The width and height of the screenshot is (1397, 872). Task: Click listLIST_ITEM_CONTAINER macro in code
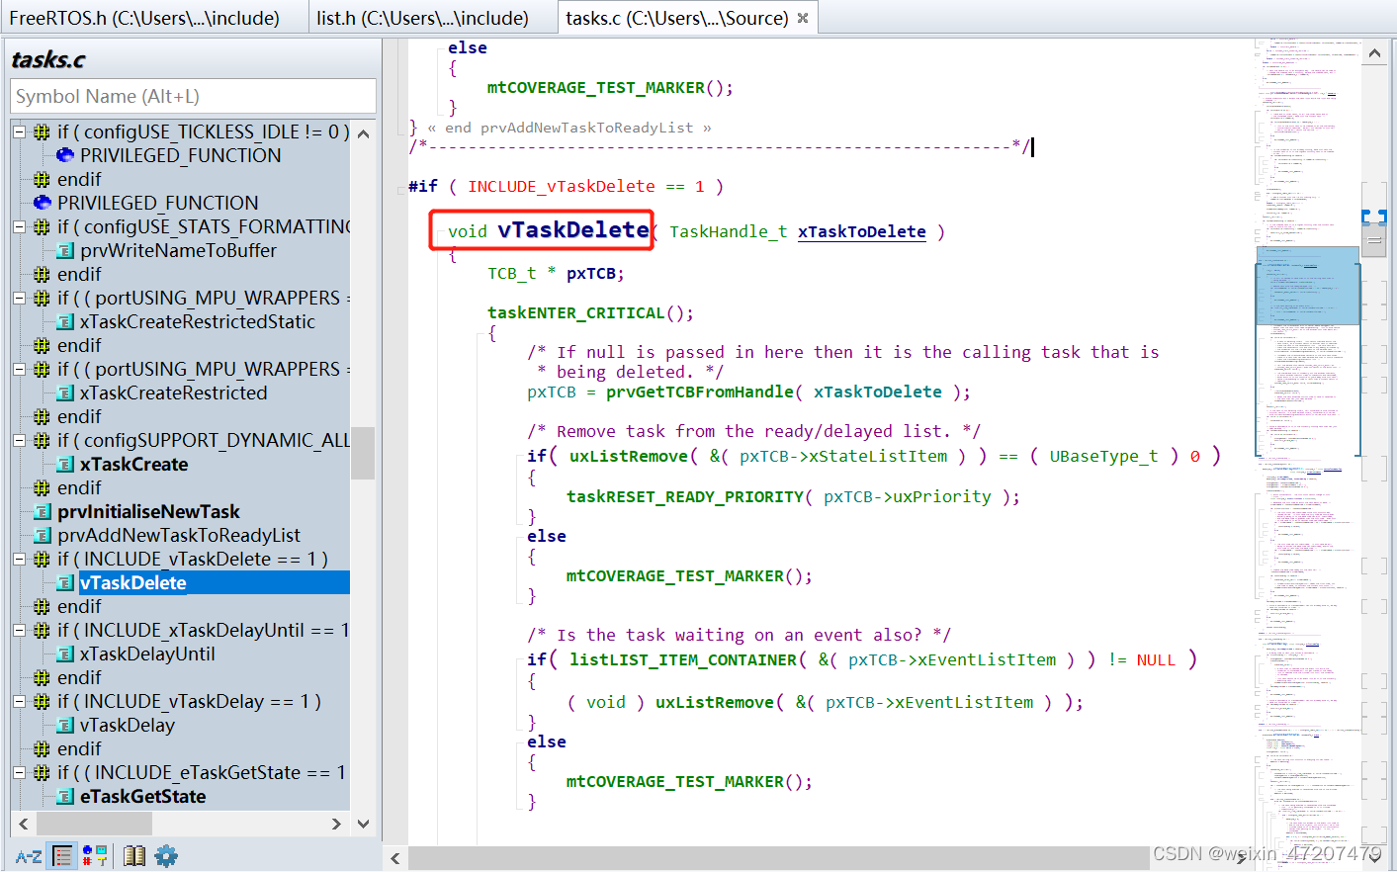pyautogui.click(x=683, y=659)
